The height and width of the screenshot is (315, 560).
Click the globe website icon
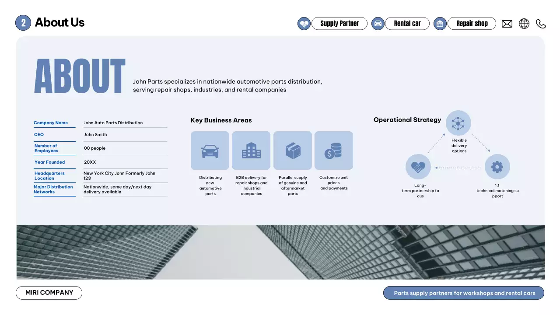point(524,24)
